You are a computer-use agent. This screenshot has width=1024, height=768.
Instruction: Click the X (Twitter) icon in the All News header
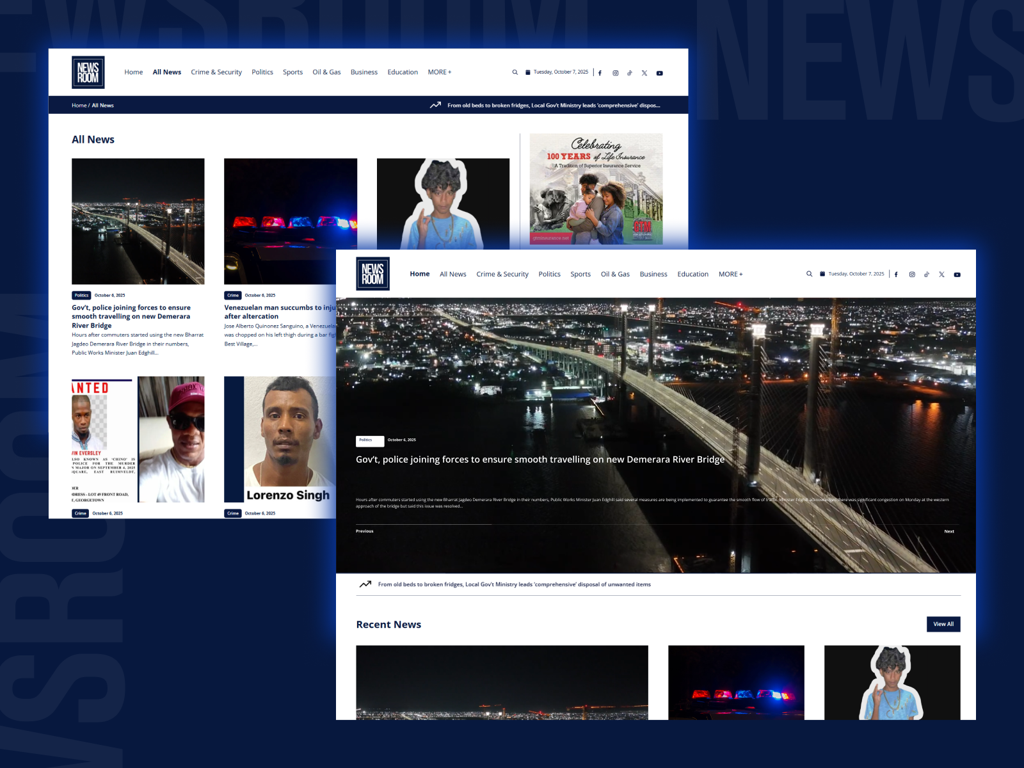tap(644, 73)
